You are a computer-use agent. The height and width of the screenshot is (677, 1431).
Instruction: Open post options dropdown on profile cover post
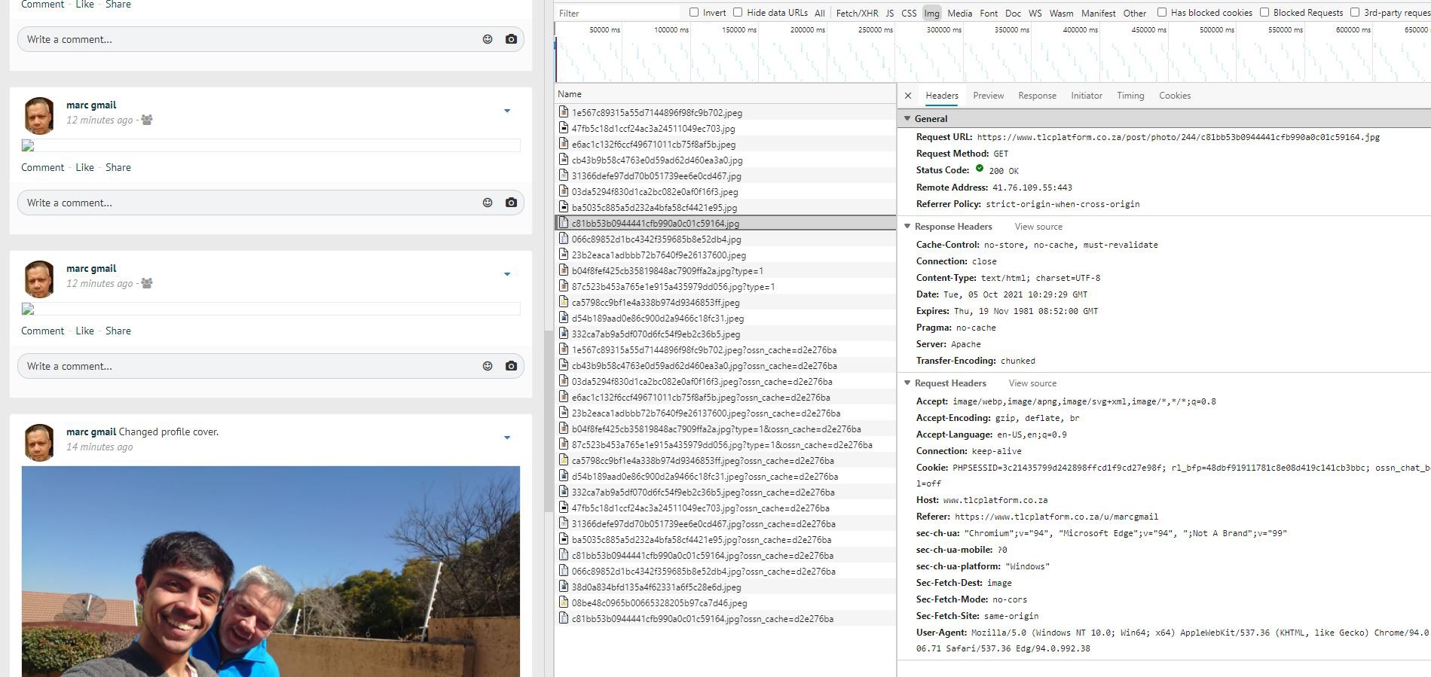pos(507,438)
